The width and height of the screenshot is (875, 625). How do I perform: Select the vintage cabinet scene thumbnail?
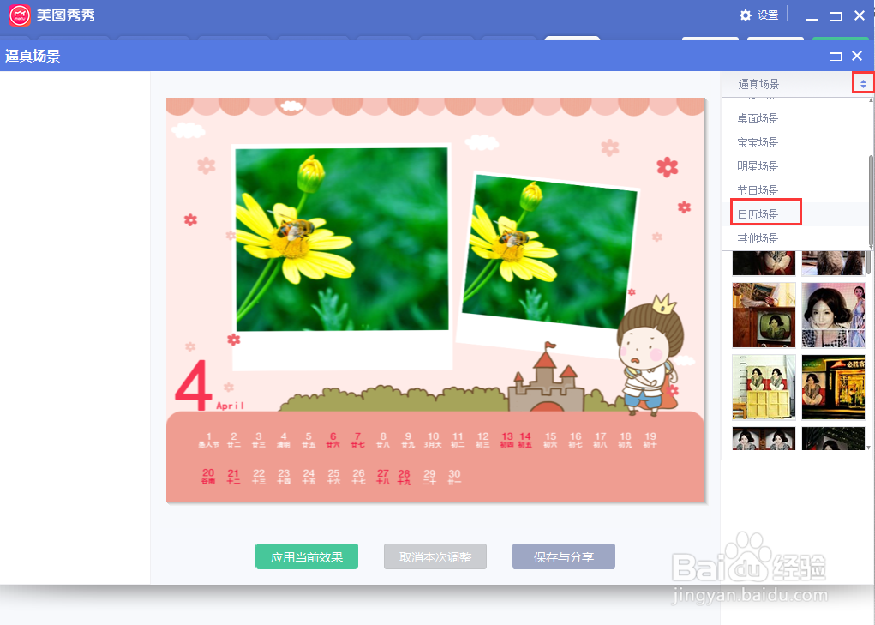(763, 387)
